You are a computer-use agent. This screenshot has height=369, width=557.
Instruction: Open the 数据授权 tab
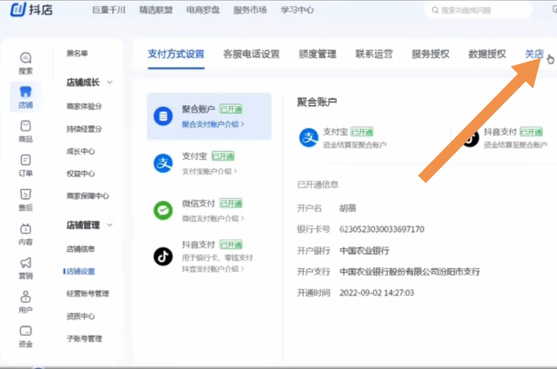pyautogui.click(x=487, y=54)
